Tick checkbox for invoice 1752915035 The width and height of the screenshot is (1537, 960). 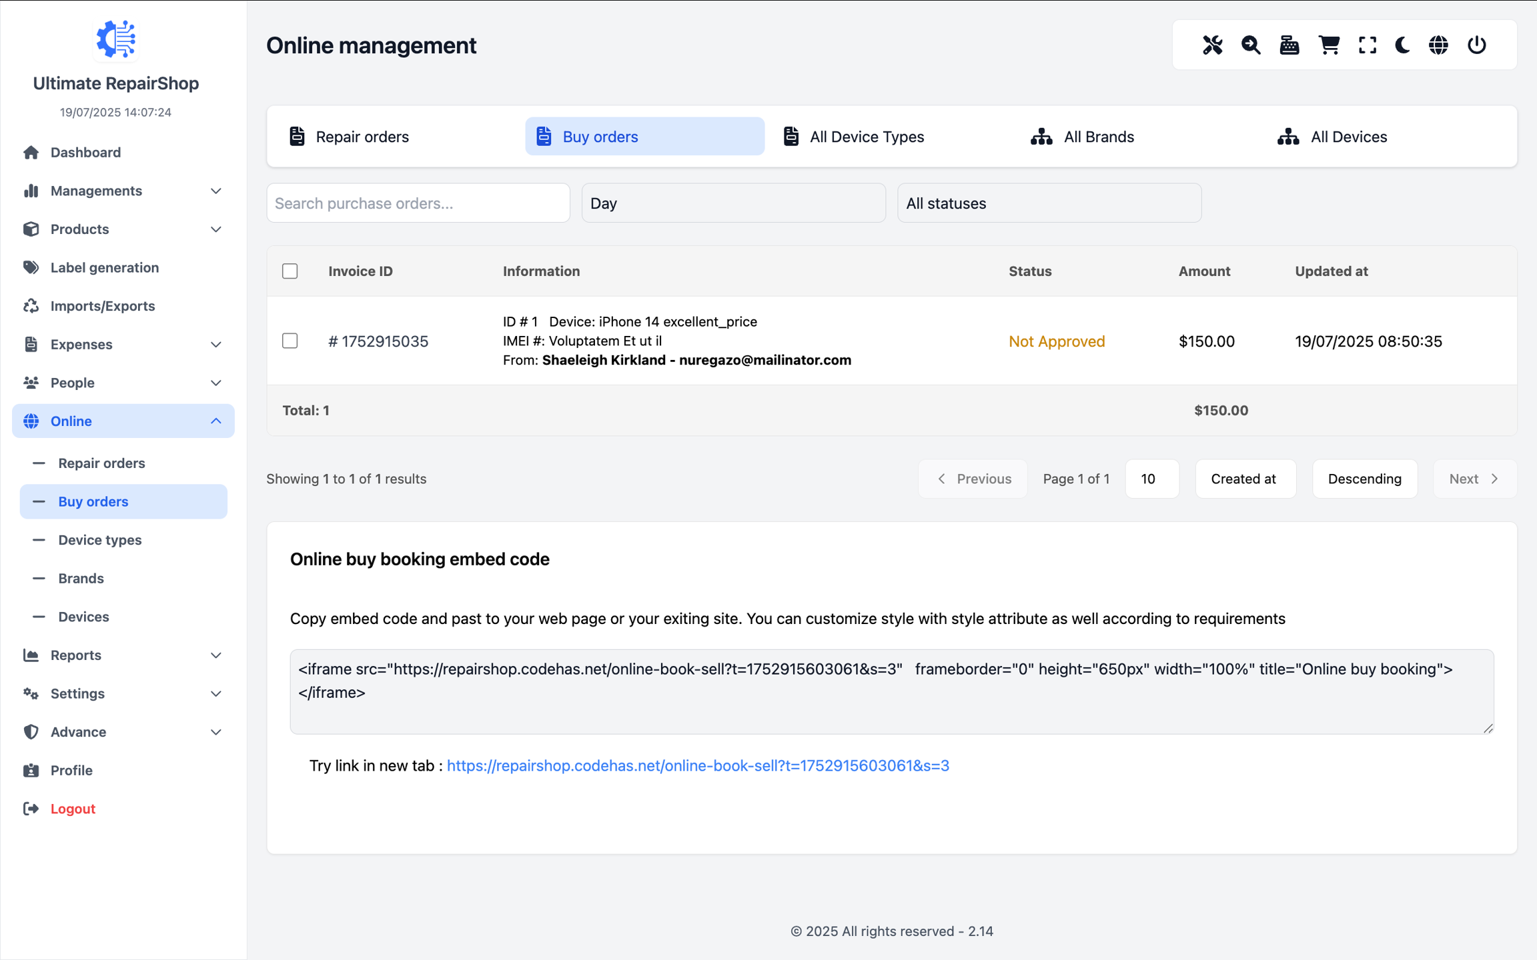290,341
